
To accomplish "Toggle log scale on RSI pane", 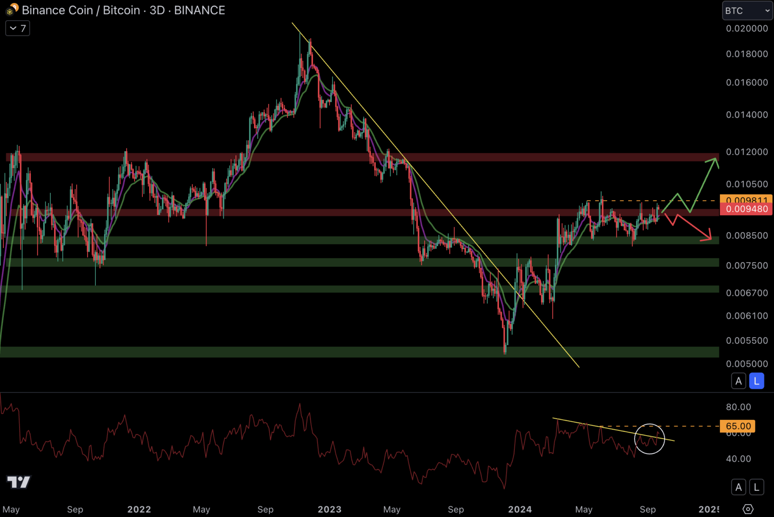I will click(x=756, y=487).
